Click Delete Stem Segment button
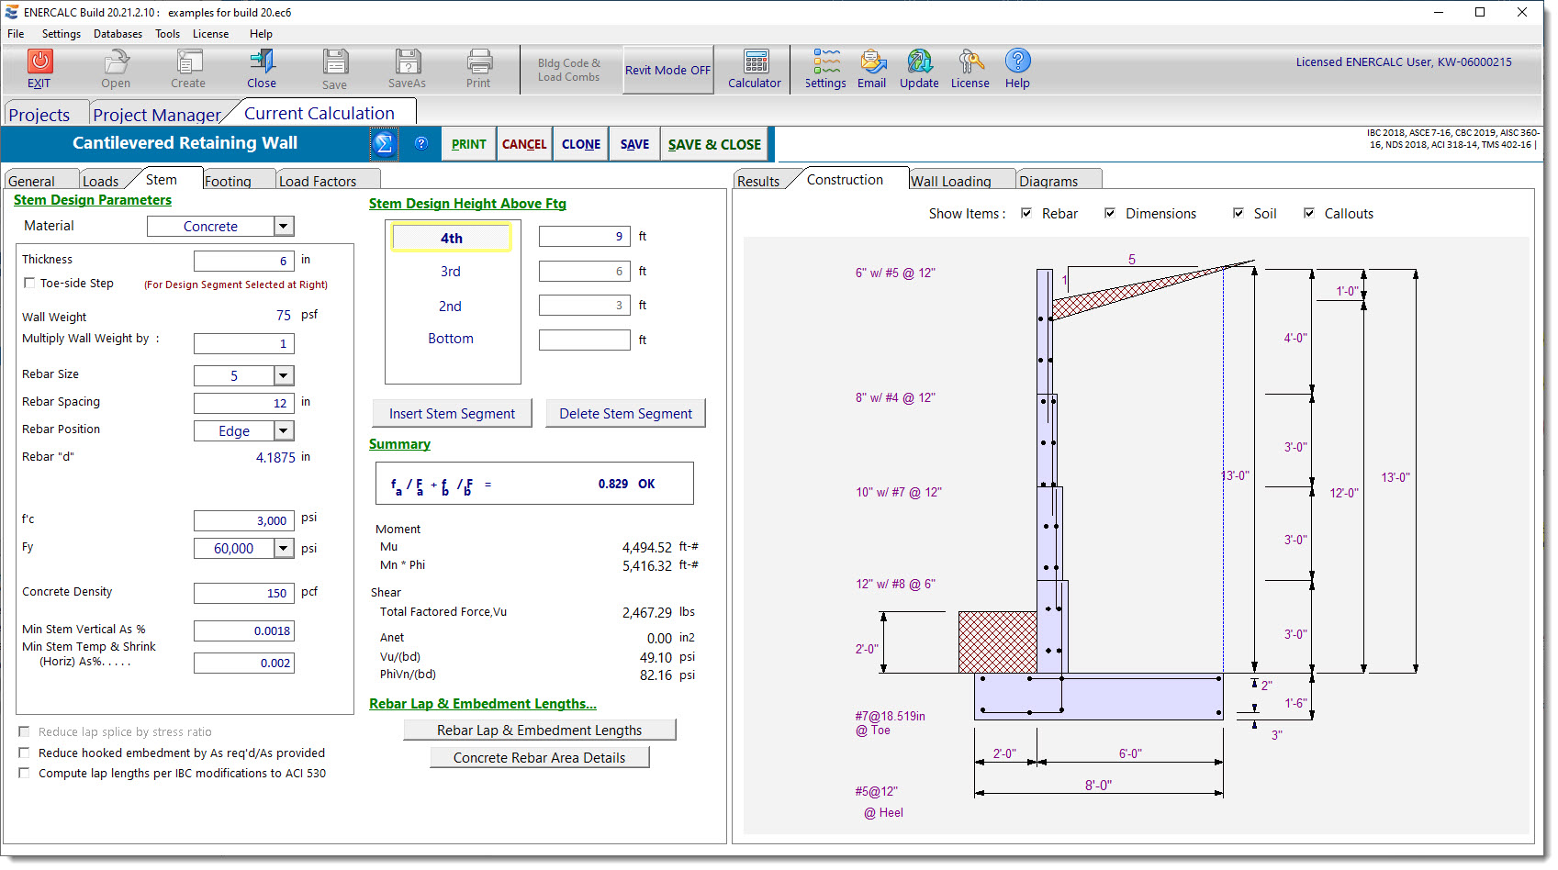 click(626, 413)
